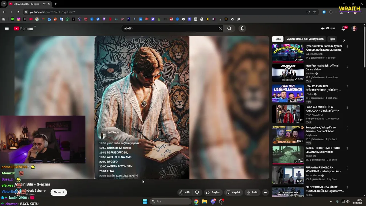The image size is (366, 206).
Task: Open PAŞA KADAYIFCI channel name
Action: click(x=314, y=115)
